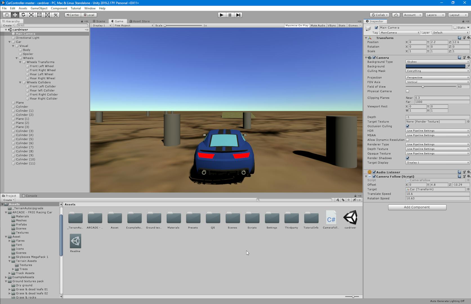Disable the Camera component checkbox

point(374,58)
